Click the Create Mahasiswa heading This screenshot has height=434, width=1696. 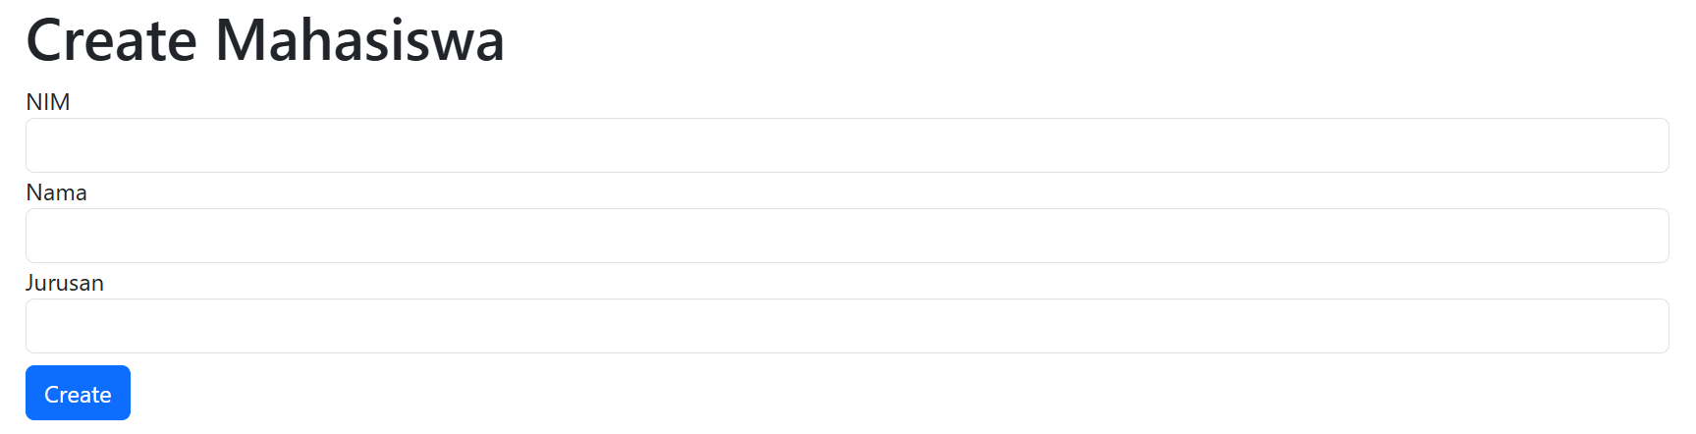(x=265, y=41)
